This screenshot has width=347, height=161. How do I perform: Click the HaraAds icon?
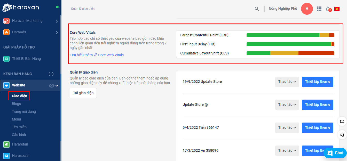pyautogui.click(x=6, y=32)
